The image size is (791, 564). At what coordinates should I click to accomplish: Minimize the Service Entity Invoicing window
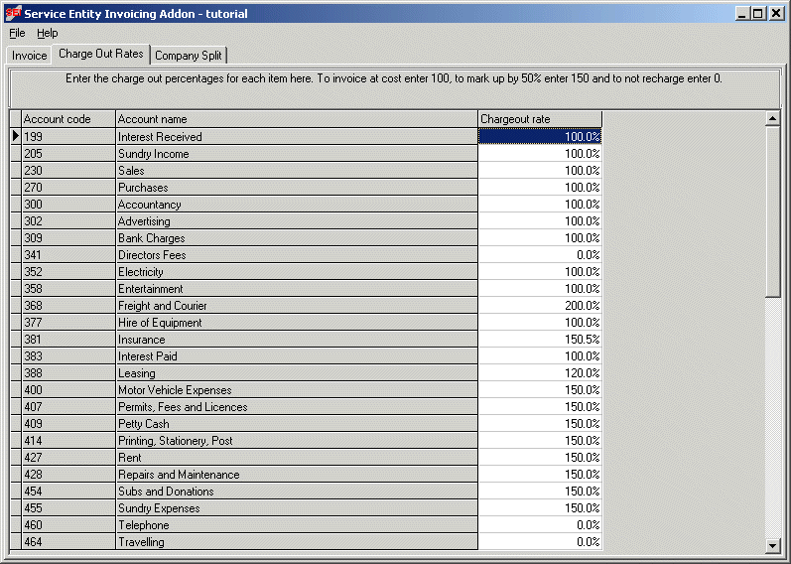741,14
